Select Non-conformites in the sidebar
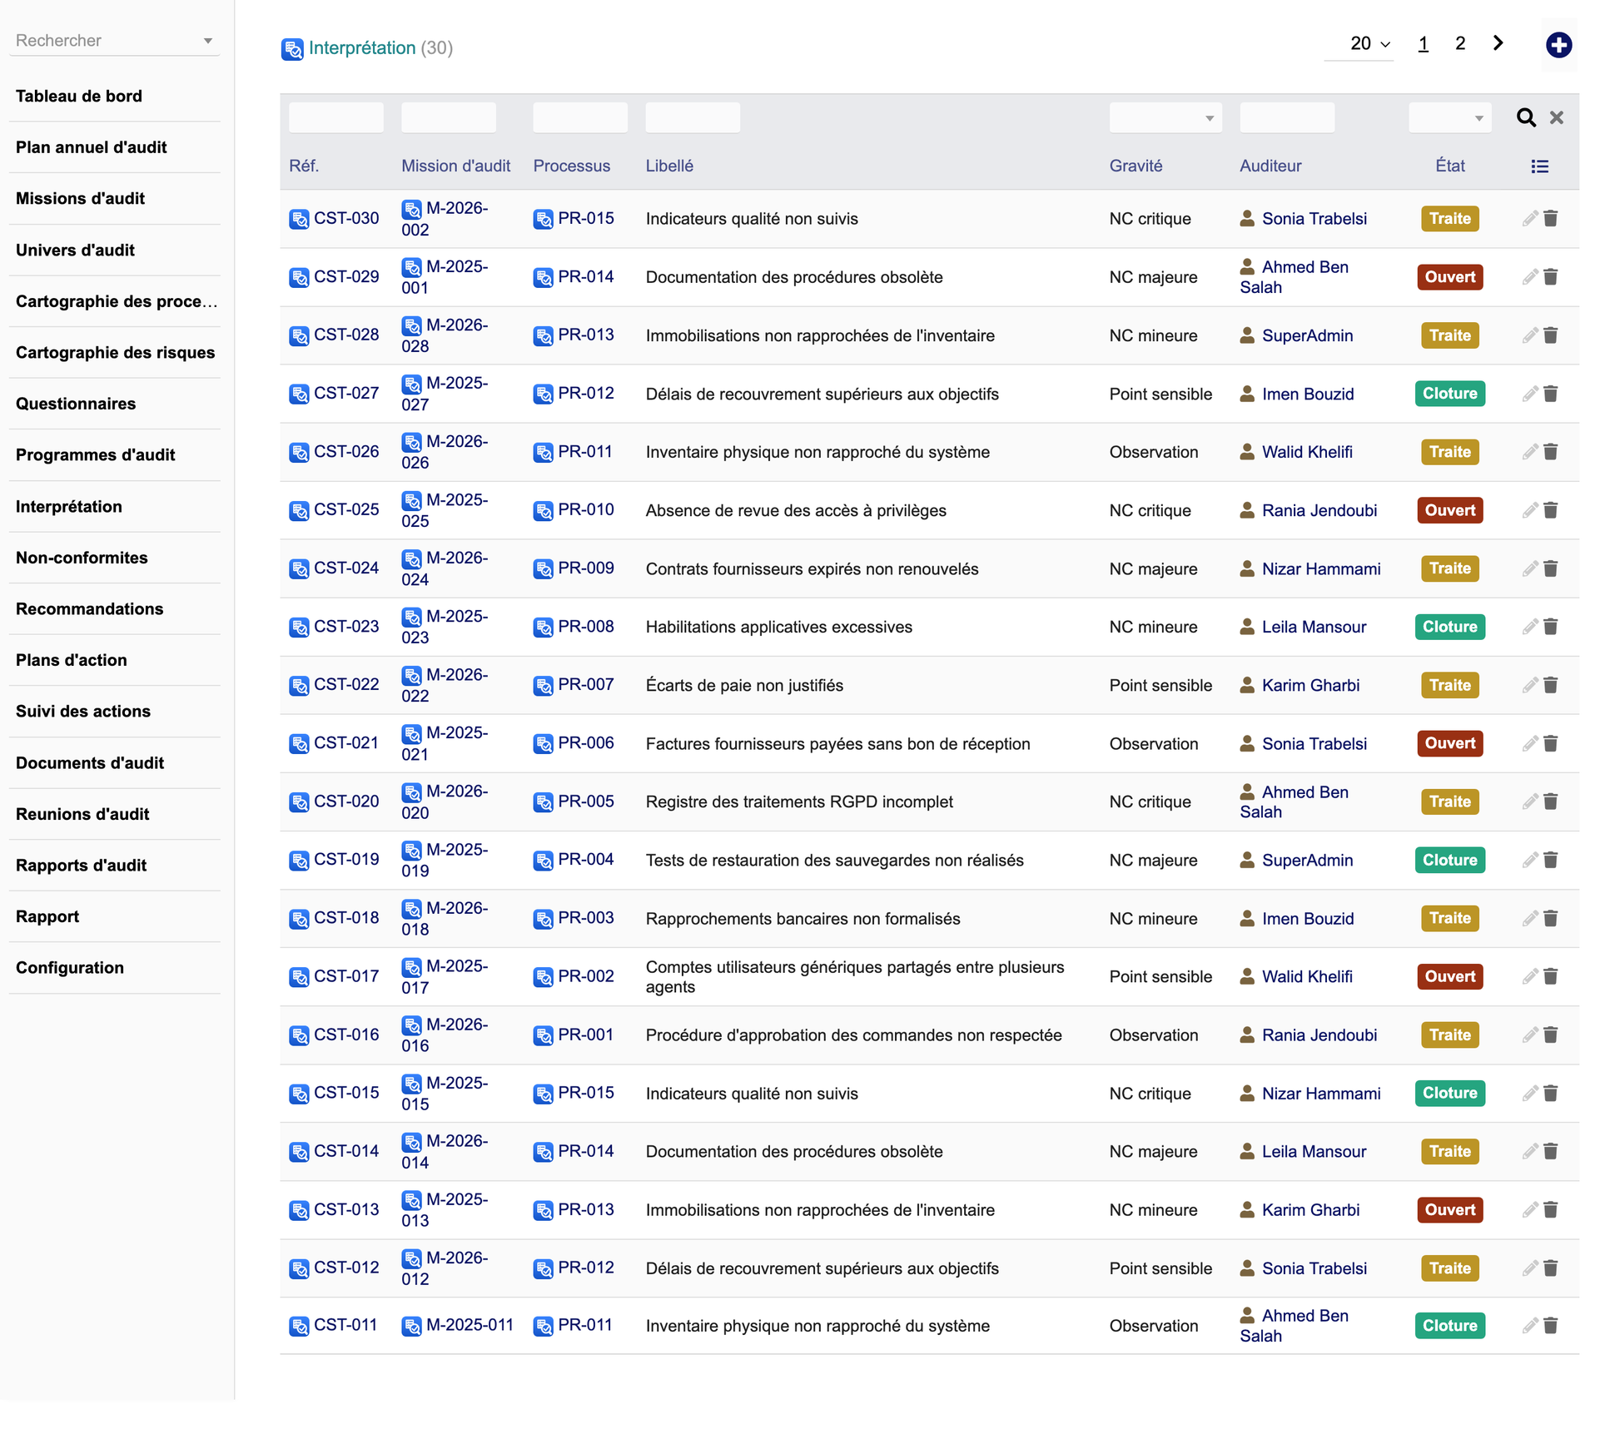 pos(82,558)
